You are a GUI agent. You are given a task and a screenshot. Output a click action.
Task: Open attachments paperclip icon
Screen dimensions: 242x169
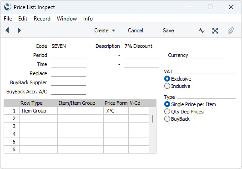coord(231,31)
